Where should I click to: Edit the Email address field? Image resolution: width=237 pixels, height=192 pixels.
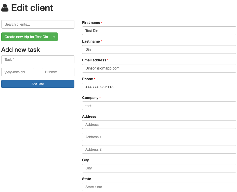click(x=159, y=68)
